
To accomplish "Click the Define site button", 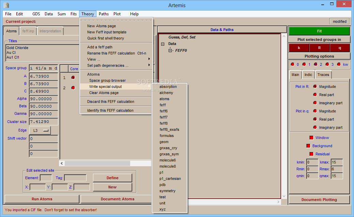I will 112,178.
